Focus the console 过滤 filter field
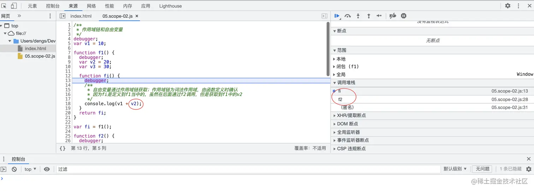Viewport: 534px width, 191px height. point(248,169)
